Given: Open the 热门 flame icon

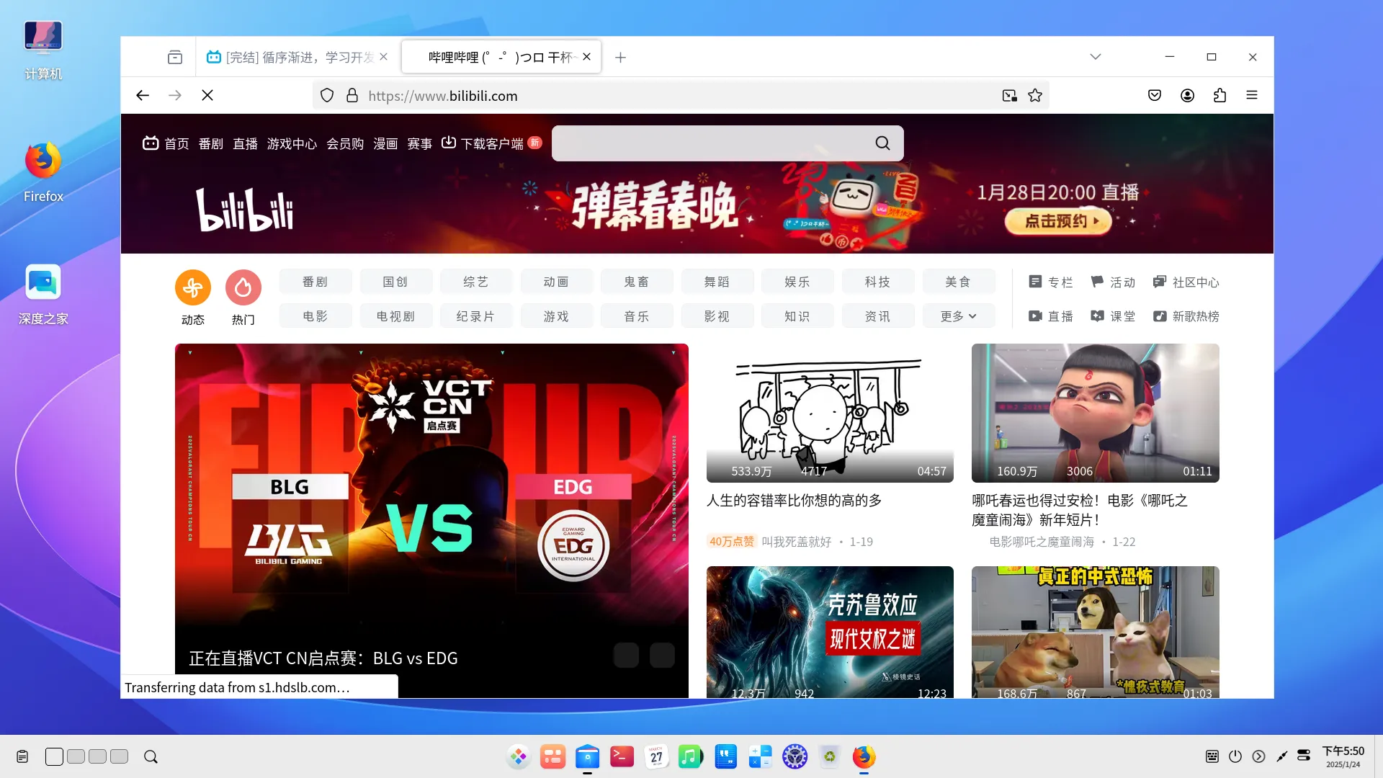Looking at the screenshot, I should (x=243, y=288).
